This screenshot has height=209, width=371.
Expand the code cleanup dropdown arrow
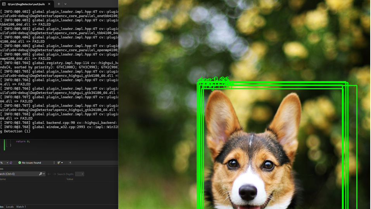click(62, 163)
